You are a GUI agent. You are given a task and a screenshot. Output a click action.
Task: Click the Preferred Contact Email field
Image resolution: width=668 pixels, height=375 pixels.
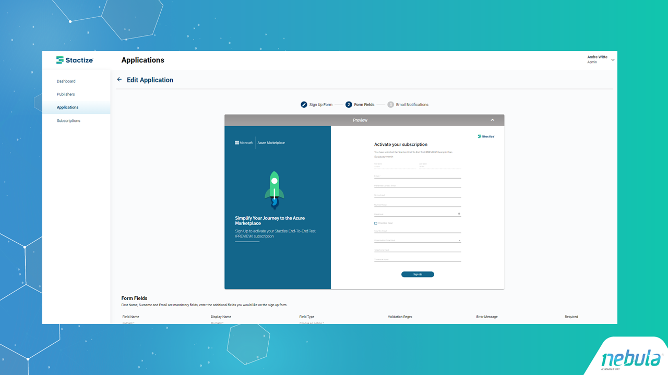tap(417, 185)
